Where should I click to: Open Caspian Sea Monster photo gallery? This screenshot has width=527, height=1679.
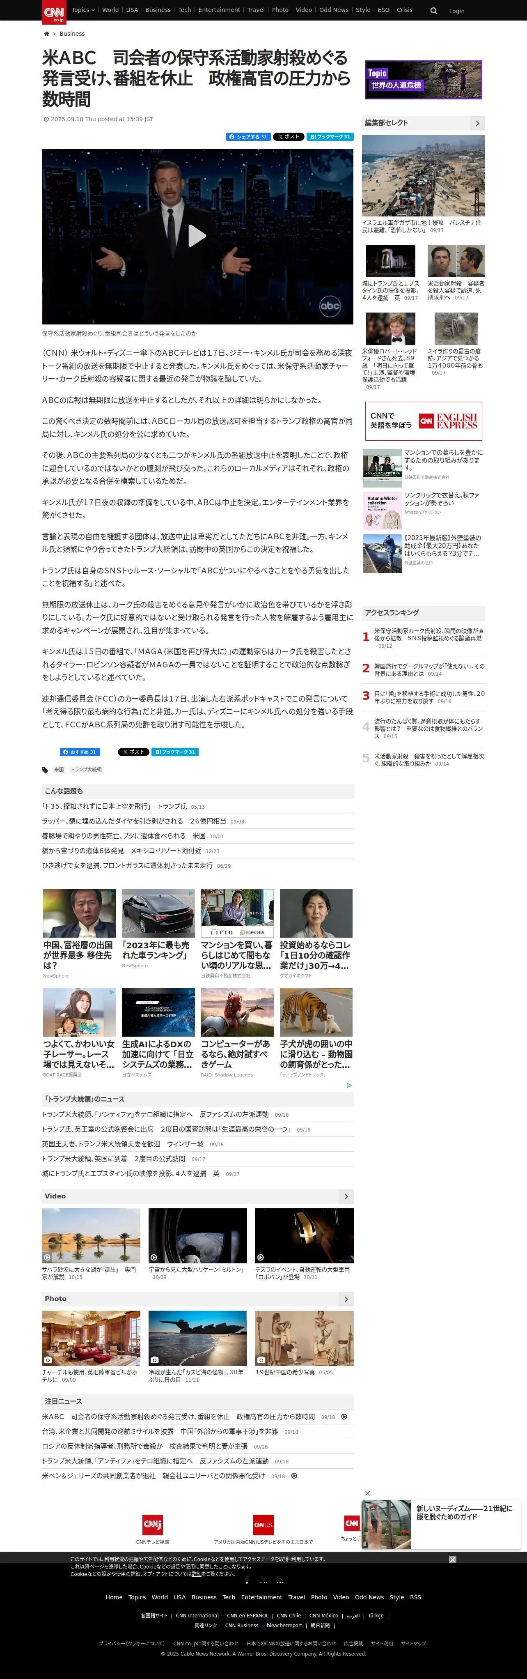click(198, 1339)
